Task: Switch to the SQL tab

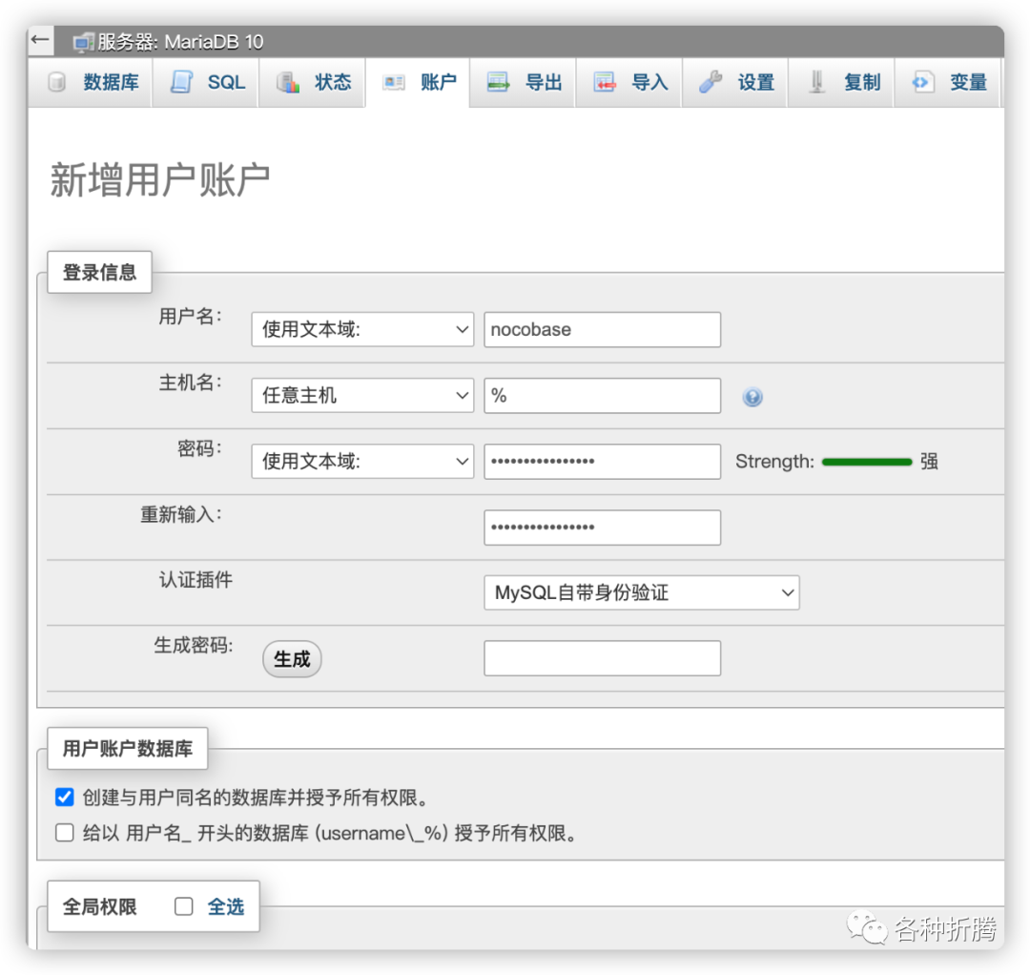Action: point(206,82)
